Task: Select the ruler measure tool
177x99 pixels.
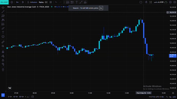Action: click(3, 42)
